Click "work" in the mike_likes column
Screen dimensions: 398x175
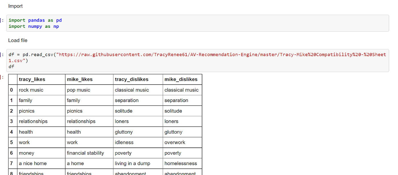pyautogui.click(x=72, y=142)
